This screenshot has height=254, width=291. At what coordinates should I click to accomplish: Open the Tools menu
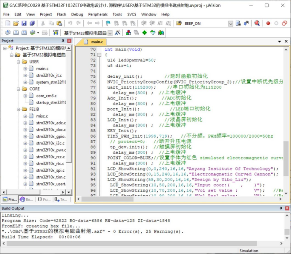click(117, 14)
